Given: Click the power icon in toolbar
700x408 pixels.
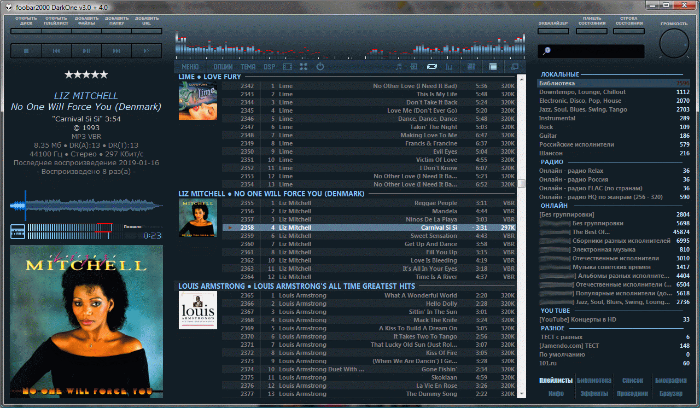Looking at the screenshot, I should (320, 67).
